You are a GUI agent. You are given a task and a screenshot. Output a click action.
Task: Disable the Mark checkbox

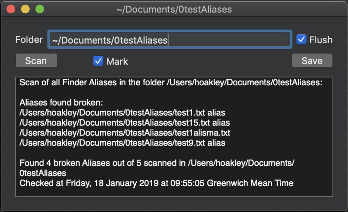(98, 61)
